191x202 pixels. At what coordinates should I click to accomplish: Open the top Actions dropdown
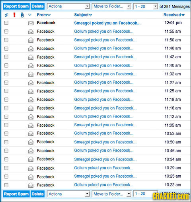(x=68, y=6)
